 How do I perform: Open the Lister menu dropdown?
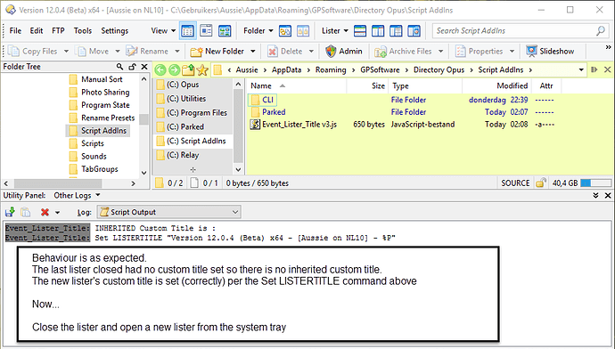coord(334,30)
